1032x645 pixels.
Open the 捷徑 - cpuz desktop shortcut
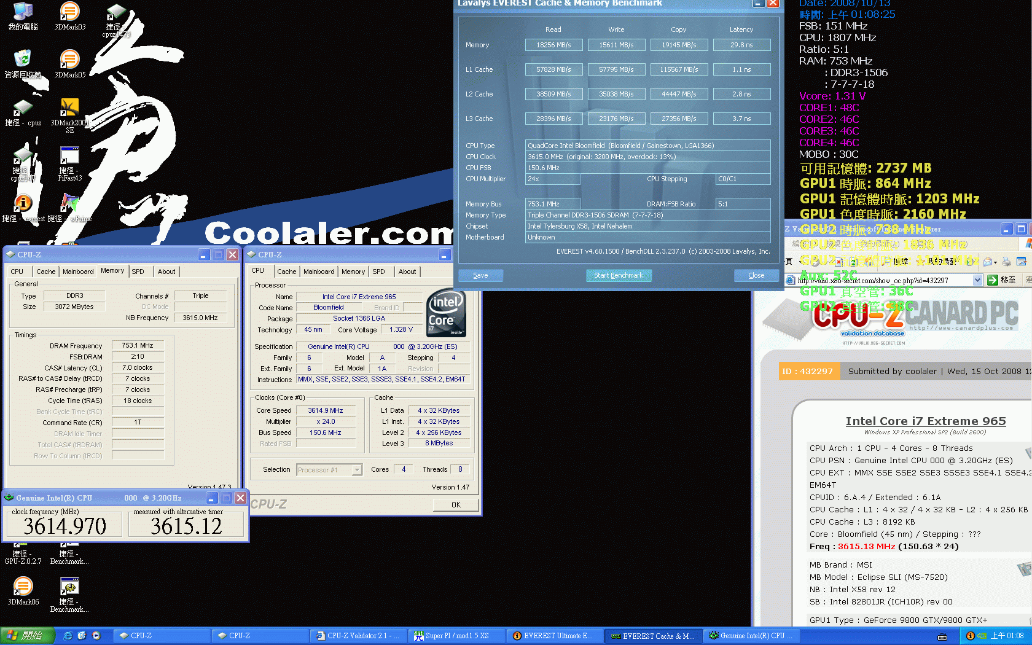tap(23, 112)
